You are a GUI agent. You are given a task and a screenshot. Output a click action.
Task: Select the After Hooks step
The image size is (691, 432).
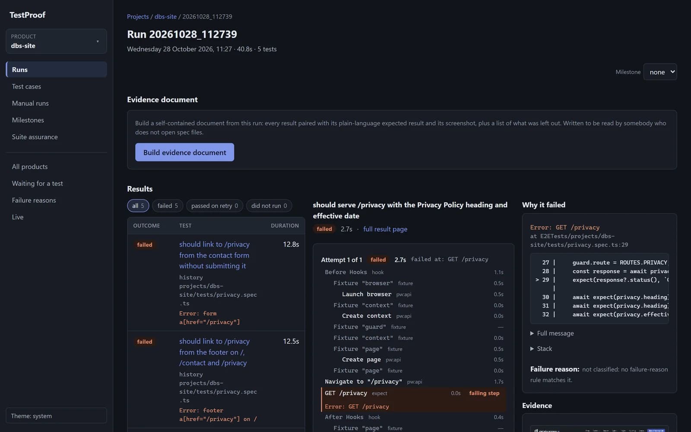(413, 417)
